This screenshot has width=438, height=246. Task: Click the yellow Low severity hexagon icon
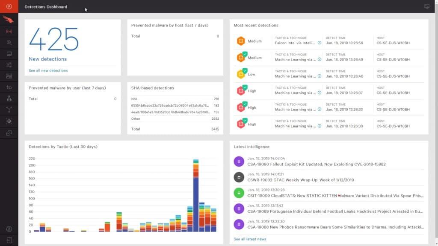[x=241, y=74]
